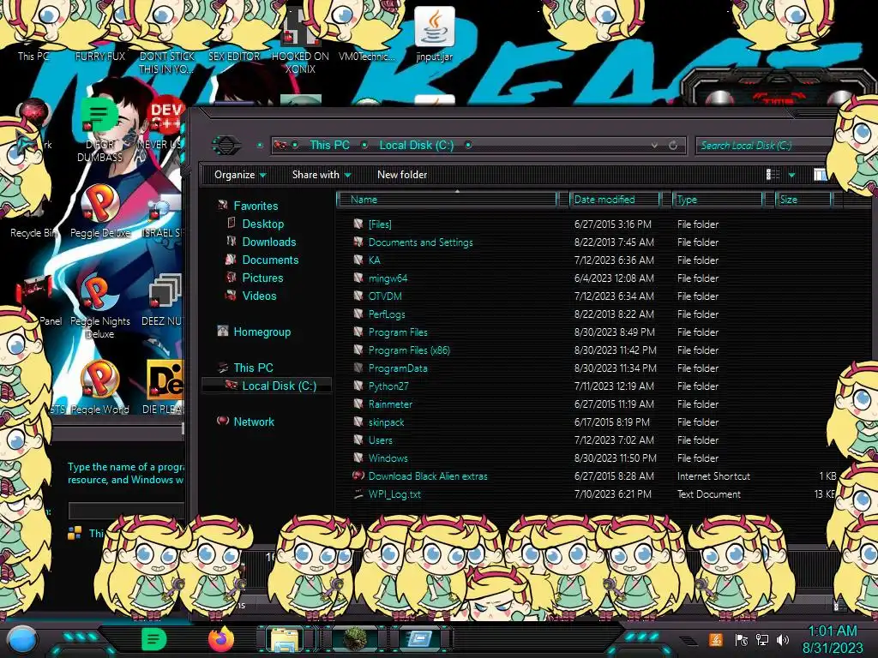Screen dimensions: 878x658
Task: Sort by the Date modified column header
Action: coord(616,199)
